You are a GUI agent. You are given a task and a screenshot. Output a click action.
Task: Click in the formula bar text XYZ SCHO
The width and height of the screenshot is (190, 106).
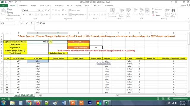point(40,23)
